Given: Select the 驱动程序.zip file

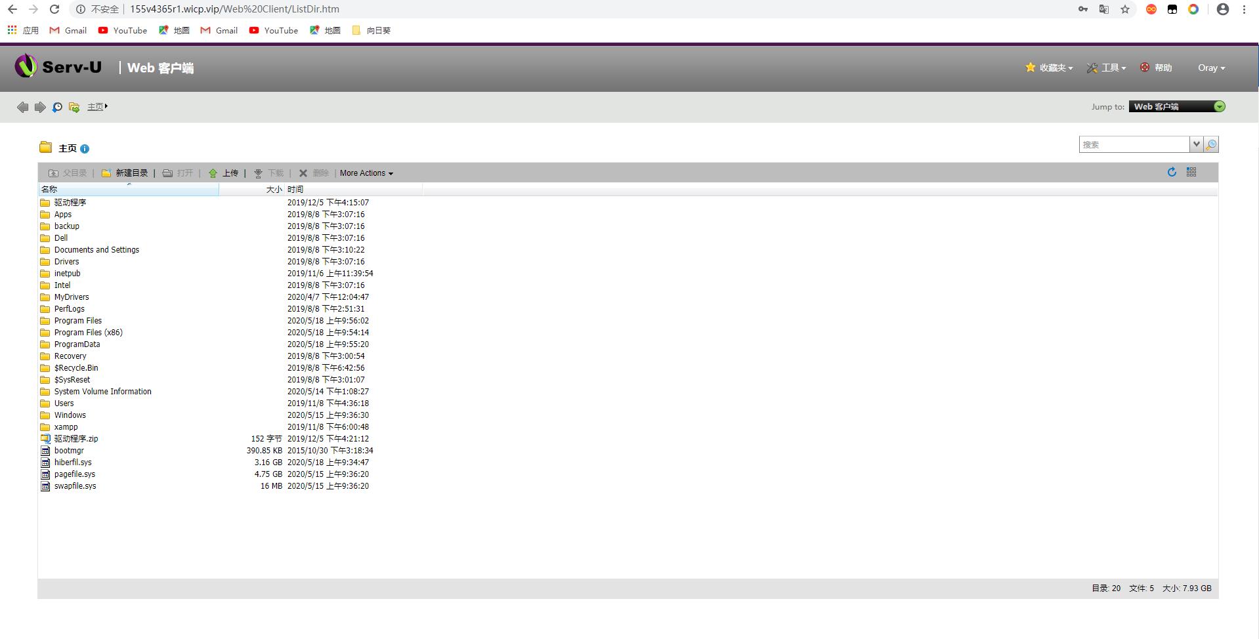Looking at the screenshot, I should click(76, 439).
